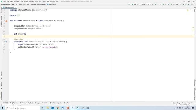Place cursor in 'int index=0;' line
This screenshot has height=110, width=196.
tap(20, 34)
